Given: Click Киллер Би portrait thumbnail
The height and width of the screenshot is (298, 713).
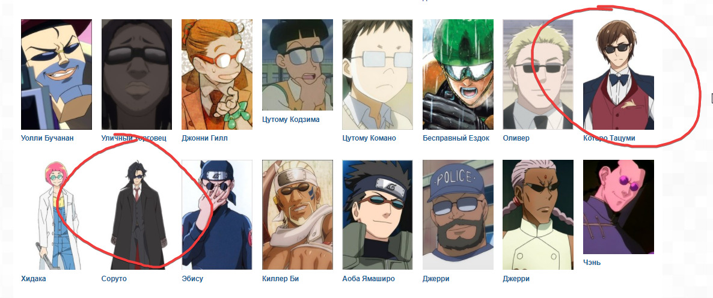Looking at the screenshot, I should click(298, 215).
